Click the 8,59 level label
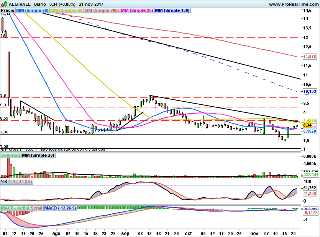 coord(4,118)
